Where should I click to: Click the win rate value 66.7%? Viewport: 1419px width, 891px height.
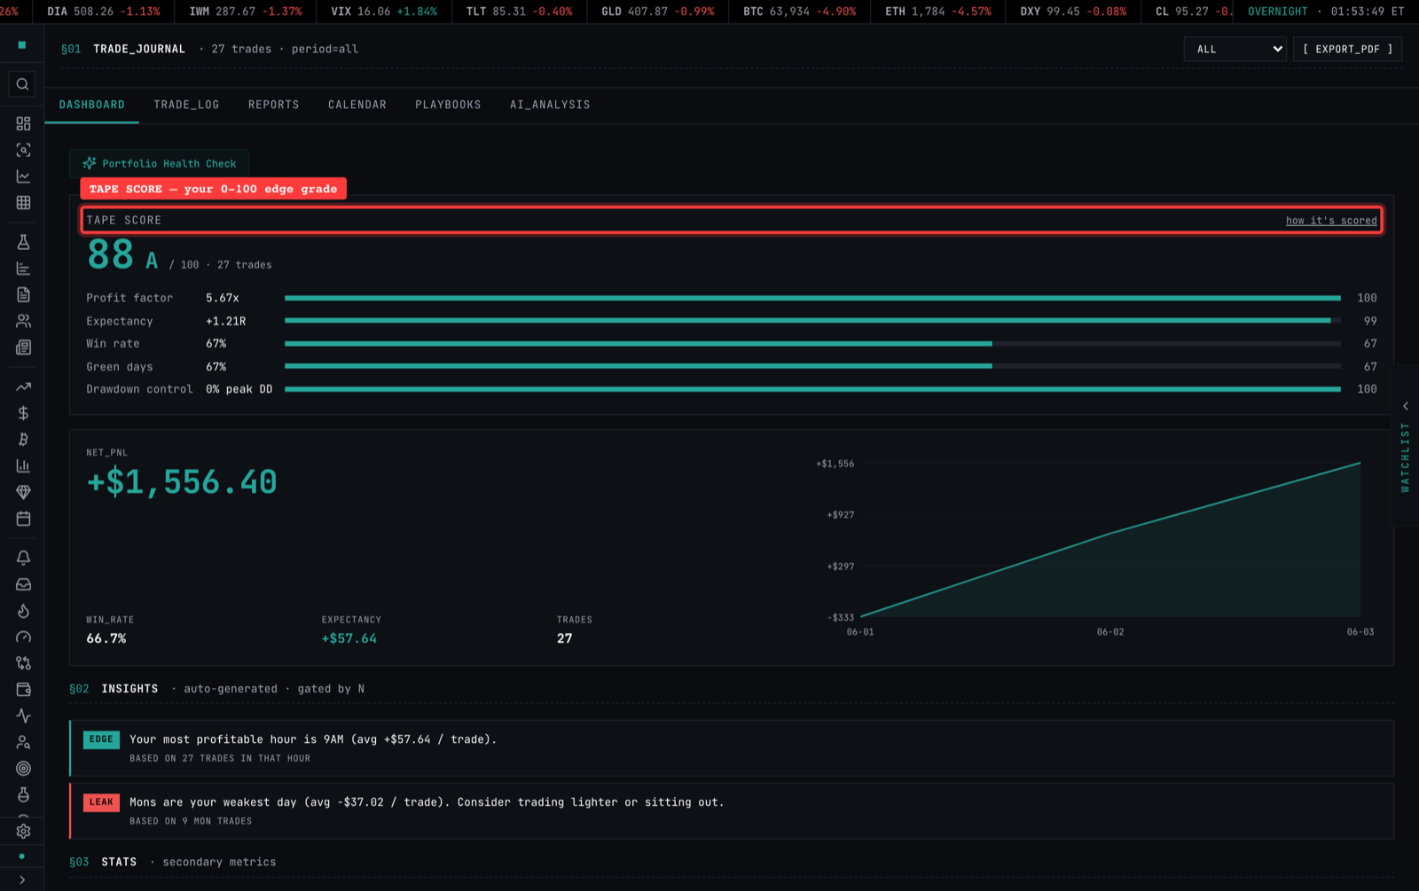[106, 638]
